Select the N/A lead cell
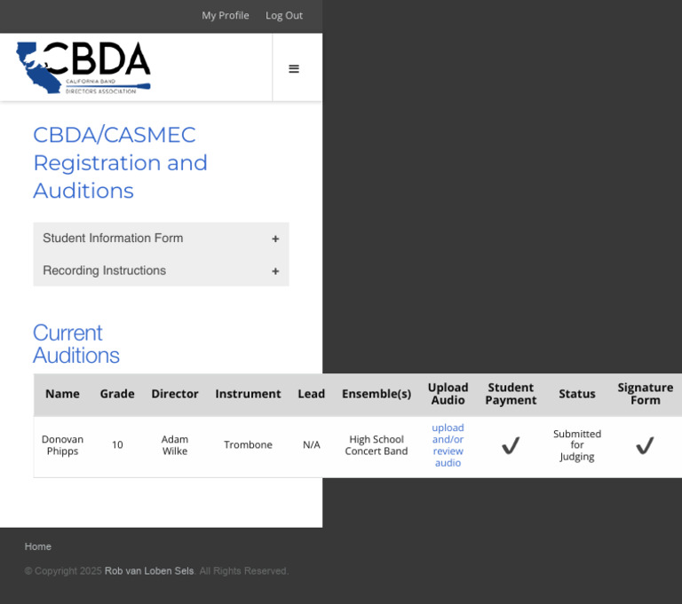682x604 pixels. (312, 445)
